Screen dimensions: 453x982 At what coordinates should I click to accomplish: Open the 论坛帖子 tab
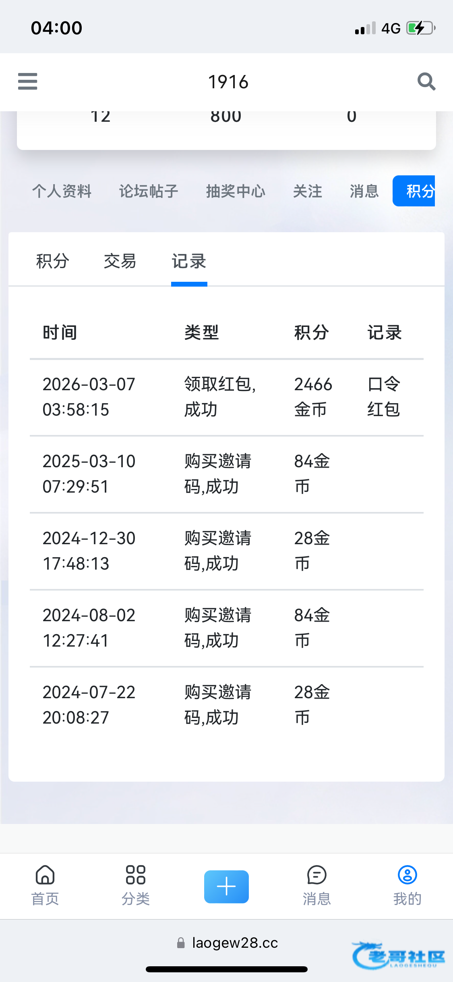tap(149, 191)
